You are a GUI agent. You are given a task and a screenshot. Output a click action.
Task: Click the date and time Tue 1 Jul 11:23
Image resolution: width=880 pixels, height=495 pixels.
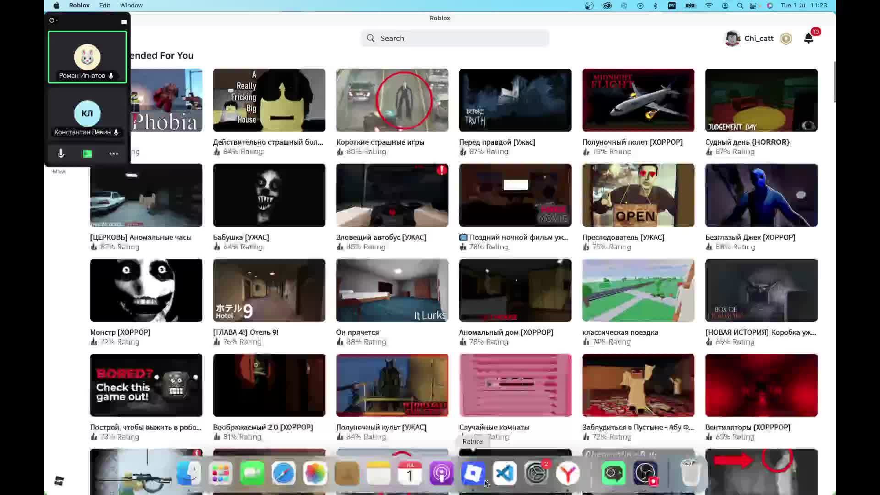[x=804, y=5]
